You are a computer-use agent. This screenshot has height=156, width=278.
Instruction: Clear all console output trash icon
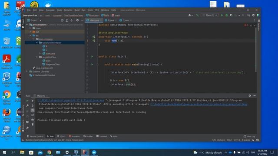tap(33, 124)
